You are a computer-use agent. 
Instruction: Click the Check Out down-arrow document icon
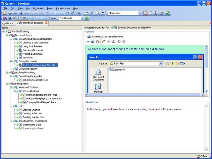click(x=98, y=13)
